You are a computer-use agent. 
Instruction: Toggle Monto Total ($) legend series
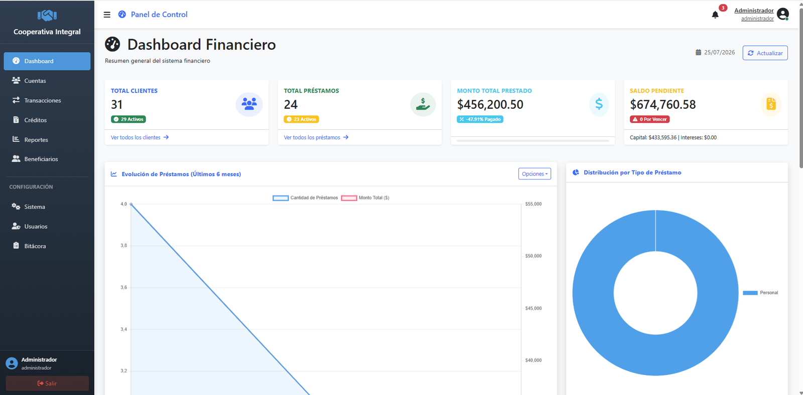[x=365, y=198]
